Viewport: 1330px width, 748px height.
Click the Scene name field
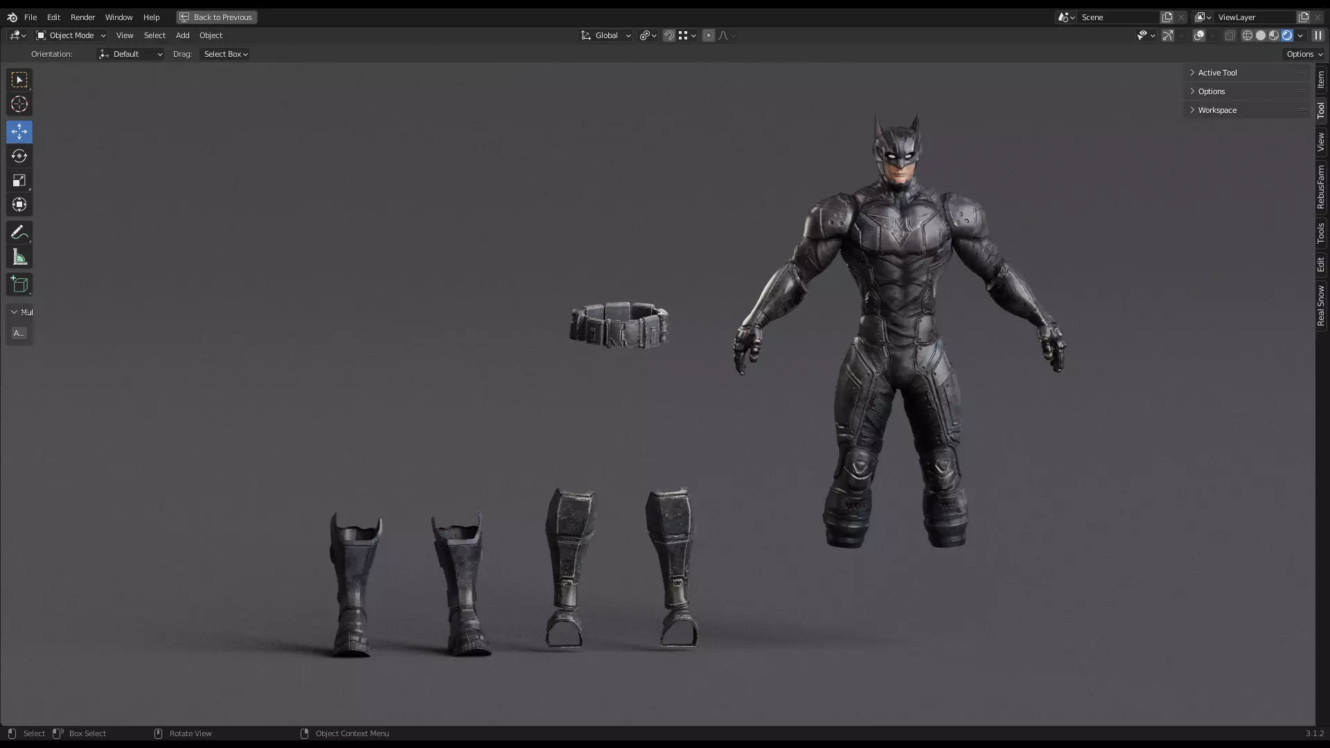point(1118,17)
